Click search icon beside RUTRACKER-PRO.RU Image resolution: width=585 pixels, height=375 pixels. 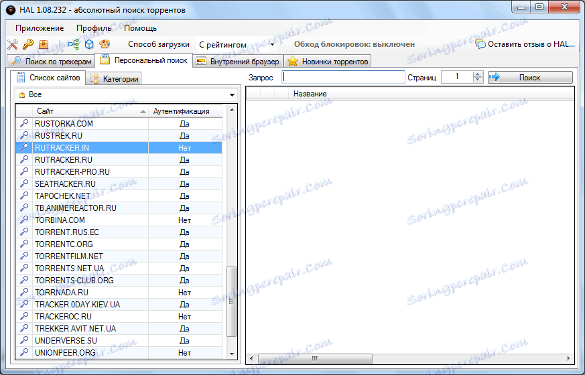(24, 171)
